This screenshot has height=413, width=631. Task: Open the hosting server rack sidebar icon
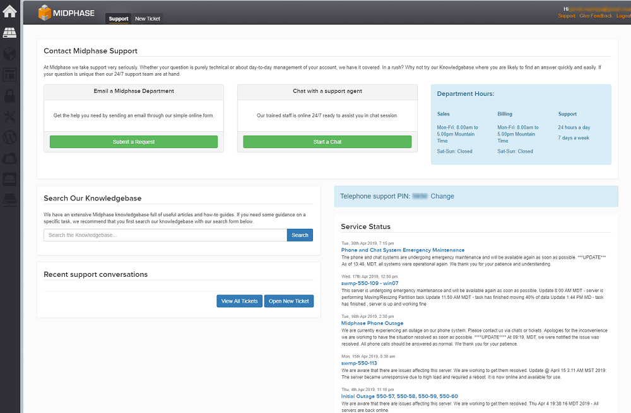pyautogui.click(x=9, y=33)
